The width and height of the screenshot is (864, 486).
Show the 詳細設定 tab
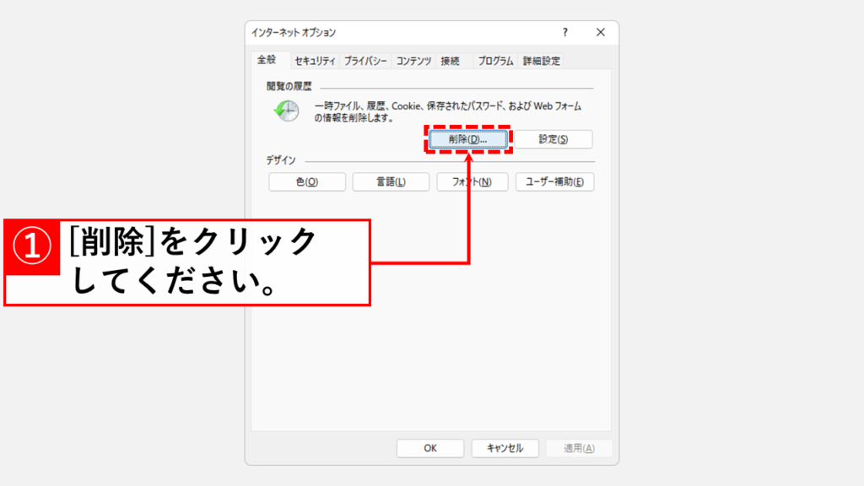pos(542,61)
